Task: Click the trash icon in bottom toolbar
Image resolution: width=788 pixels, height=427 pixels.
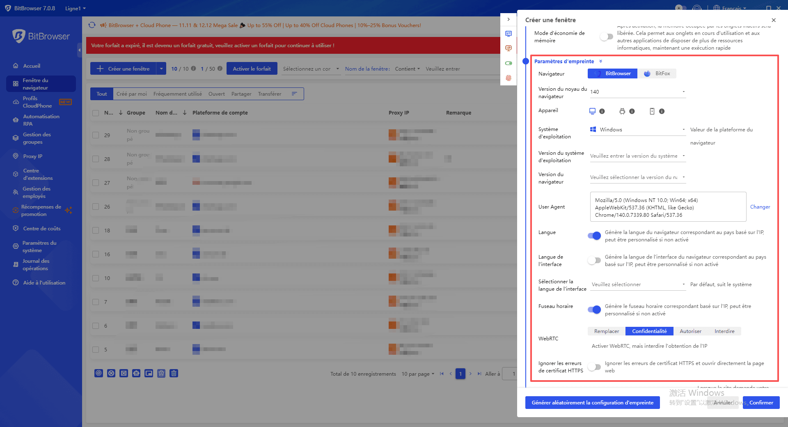Action: point(174,373)
